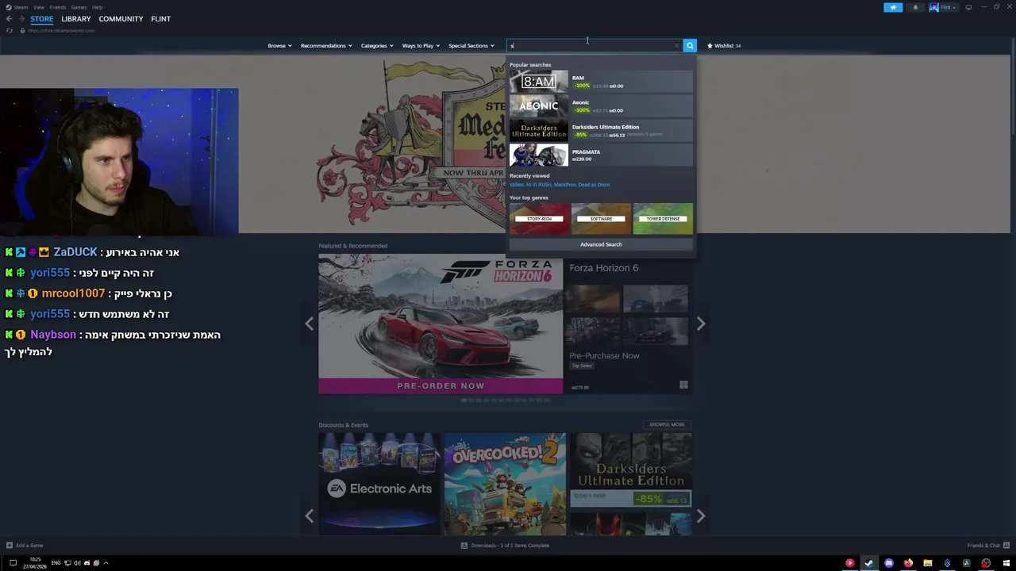Click the blue search magnifier button
This screenshot has height=571, width=1016.
click(690, 45)
